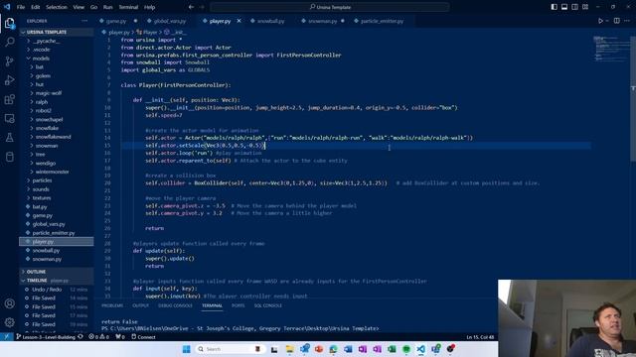Click the ports forwarded indicator in status bar
The image size is (636, 357).
pyautogui.click(x=120, y=337)
